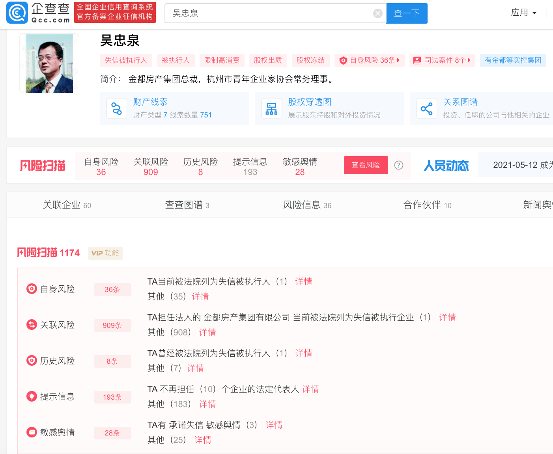
Task: Click the 失信被执行人 tag
Action: 126,60
